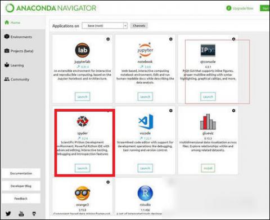Screen dimensions: 270x220
Task: Click the orange3 sunglasses icon
Action: (82, 193)
